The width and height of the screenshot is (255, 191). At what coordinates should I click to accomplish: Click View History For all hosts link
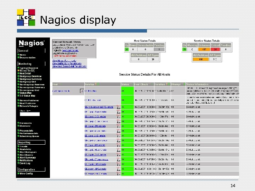tap(64, 60)
